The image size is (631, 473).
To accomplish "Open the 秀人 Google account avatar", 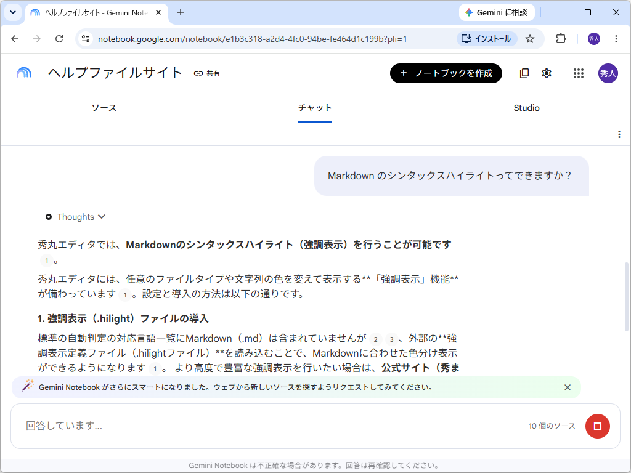I will point(608,73).
